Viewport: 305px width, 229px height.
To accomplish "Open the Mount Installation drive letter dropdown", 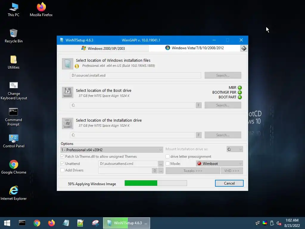I will 235,149.
